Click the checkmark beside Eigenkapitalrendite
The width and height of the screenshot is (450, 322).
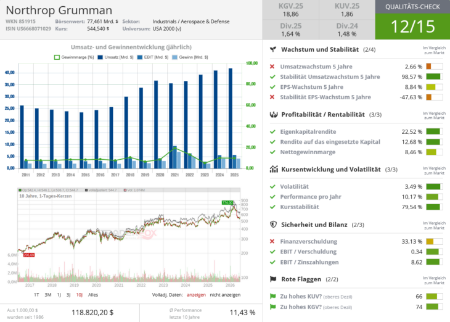click(x=272, y=131)
